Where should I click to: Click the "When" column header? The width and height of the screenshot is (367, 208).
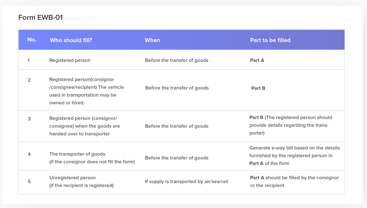pos(152,40)
